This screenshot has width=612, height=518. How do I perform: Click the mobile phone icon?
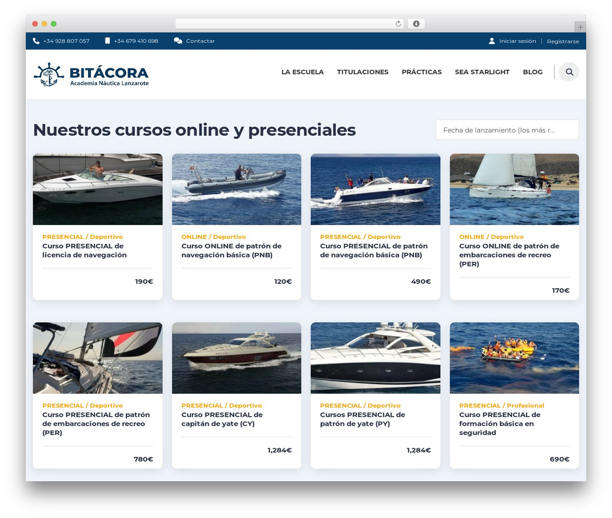pos(108,41)
